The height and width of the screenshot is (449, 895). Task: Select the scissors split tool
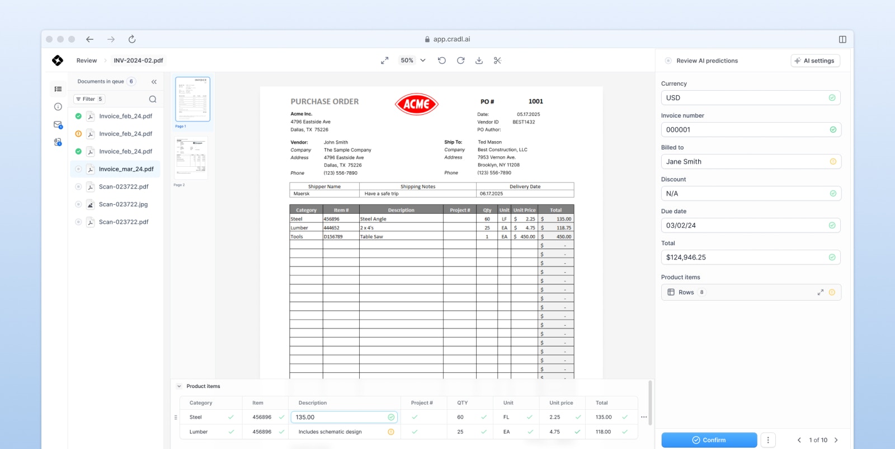coord(498,60)
